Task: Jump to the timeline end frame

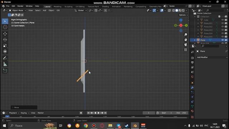Action: (x=106, y=113)
